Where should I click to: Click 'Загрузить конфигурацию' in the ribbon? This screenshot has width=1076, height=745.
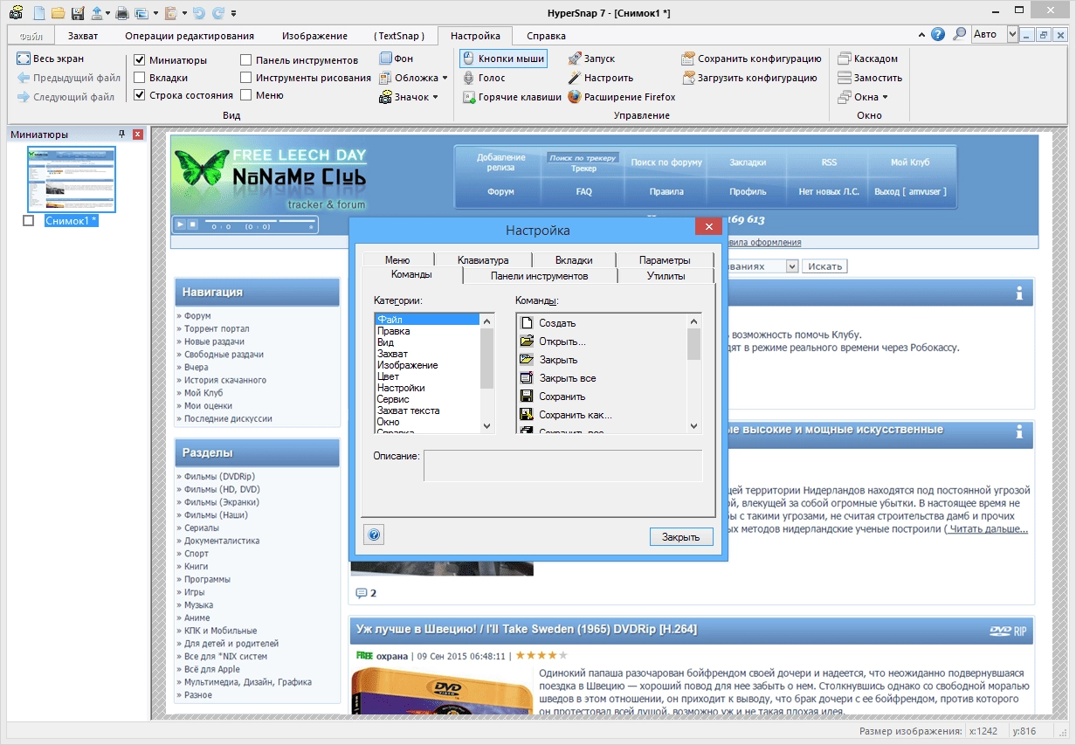749,78
